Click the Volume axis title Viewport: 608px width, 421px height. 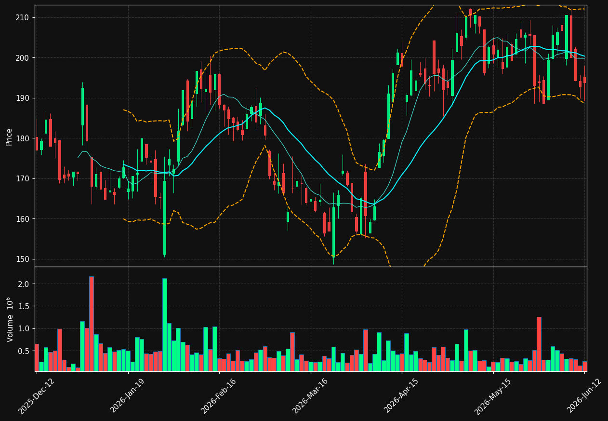10,319
